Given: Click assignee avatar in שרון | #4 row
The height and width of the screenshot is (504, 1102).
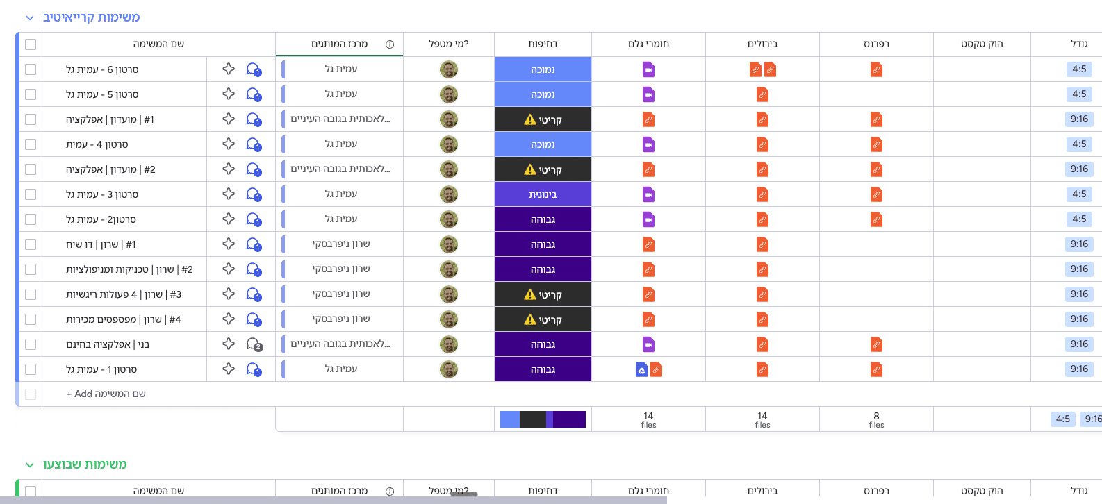Looking at the screenshot, I should pyautogui.click(x=449, y=319).
